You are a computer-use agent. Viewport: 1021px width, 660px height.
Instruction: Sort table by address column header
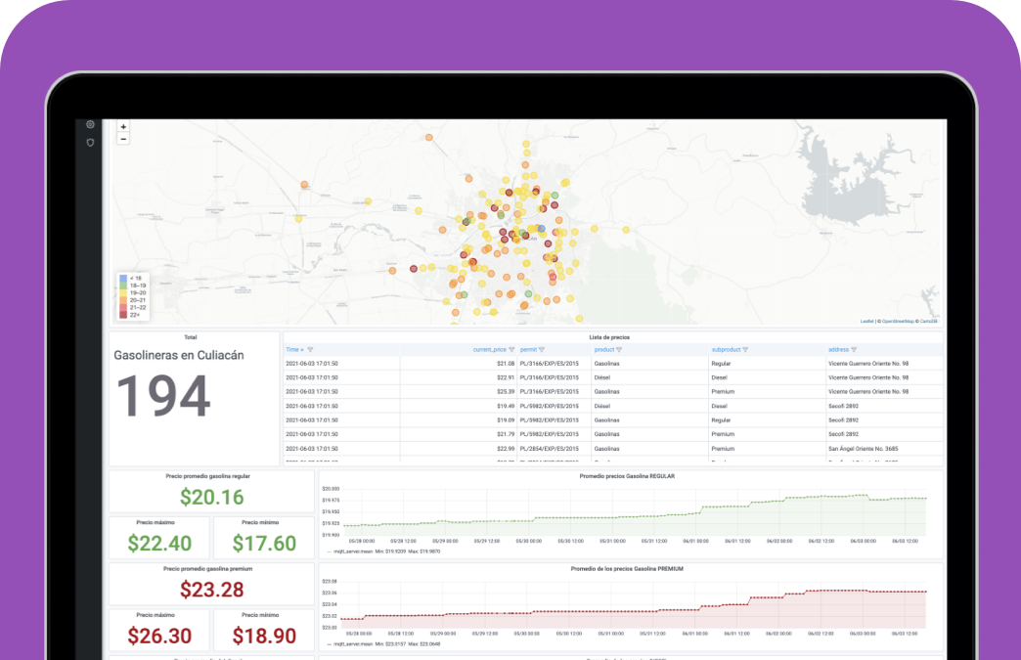(x=839, y=350)
